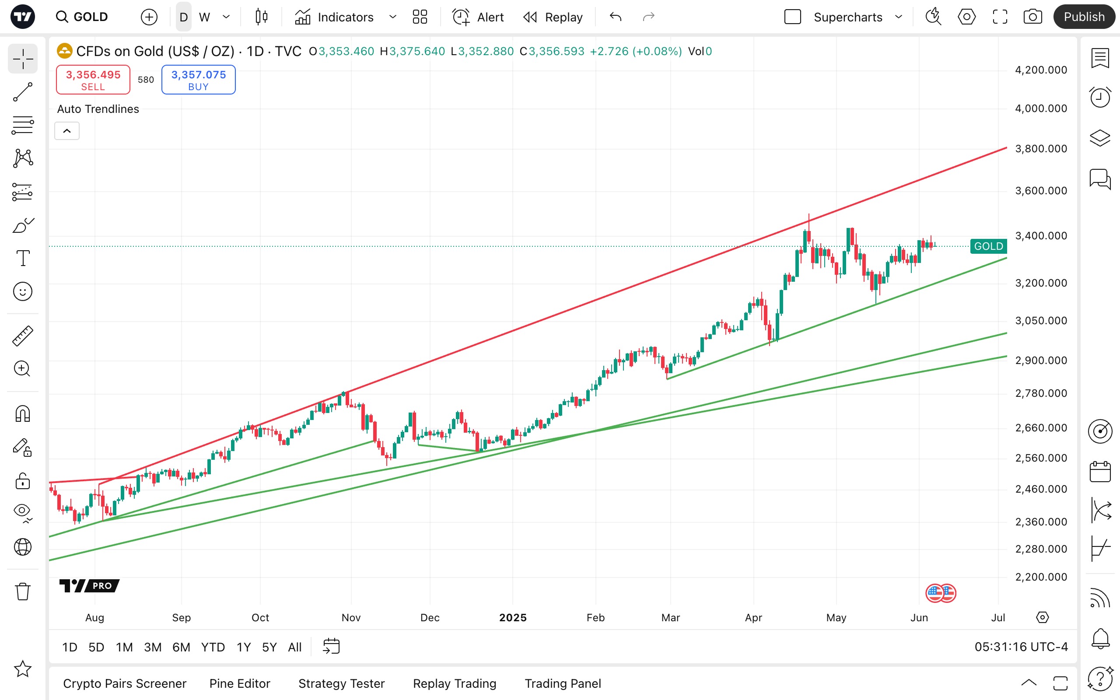
Task: Select the trend line drawing tool
Action: (x=22, y=92)
